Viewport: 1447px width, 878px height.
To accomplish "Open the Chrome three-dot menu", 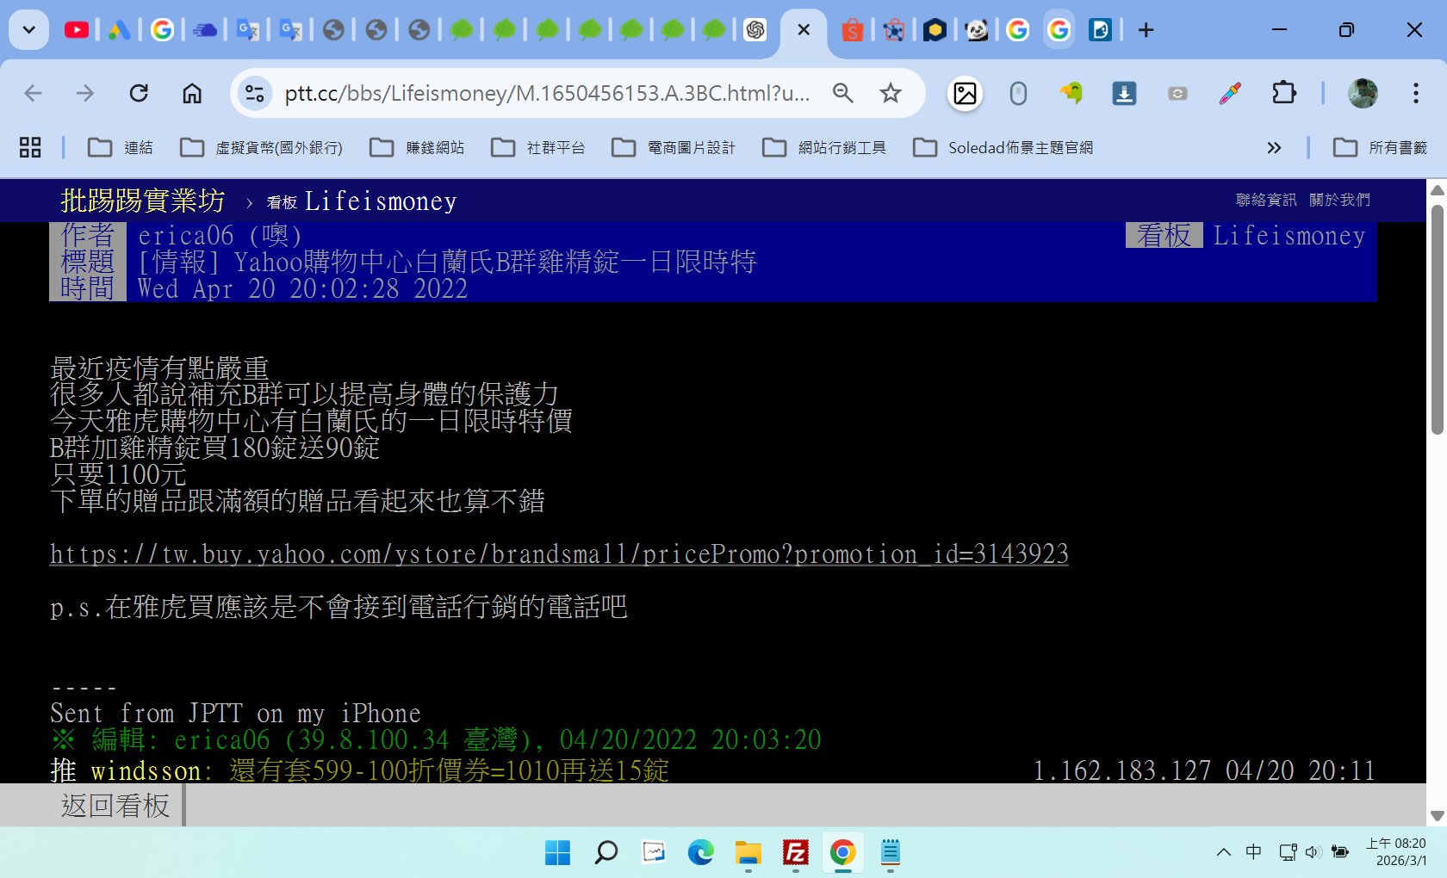I will (1415, 93).
